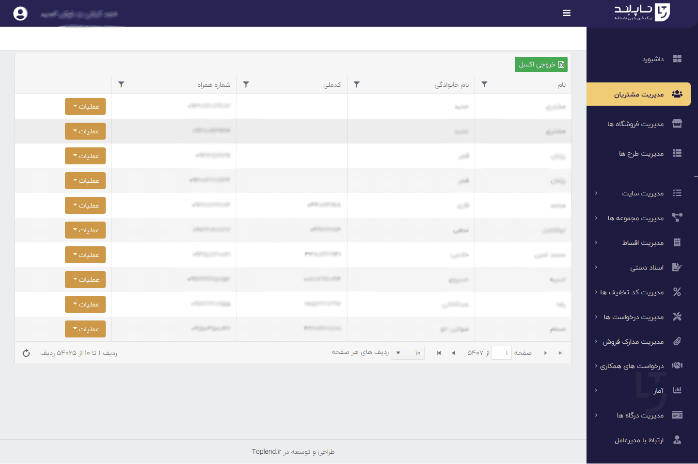
Task: Expand مدیریت اقساط submenu chevron
Action: point(596,243)
